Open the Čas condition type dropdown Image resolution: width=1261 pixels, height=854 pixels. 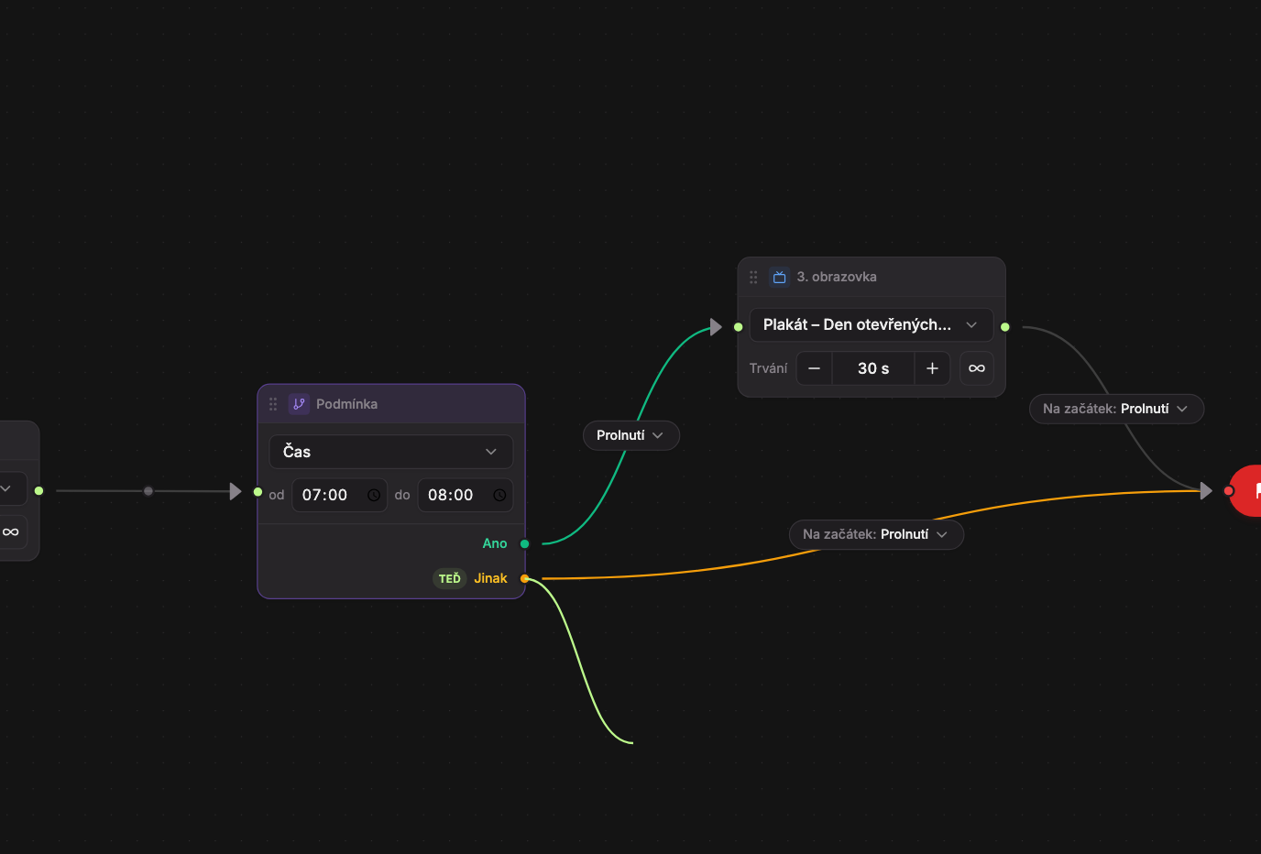tap(391, 452)
